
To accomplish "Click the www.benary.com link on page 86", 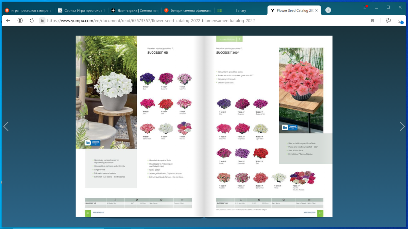I will (x=98, y=212).
